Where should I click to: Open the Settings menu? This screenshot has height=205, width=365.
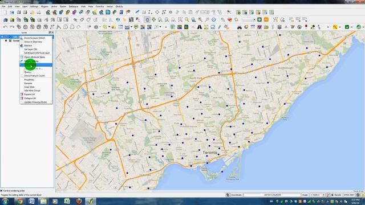[34, 6]
